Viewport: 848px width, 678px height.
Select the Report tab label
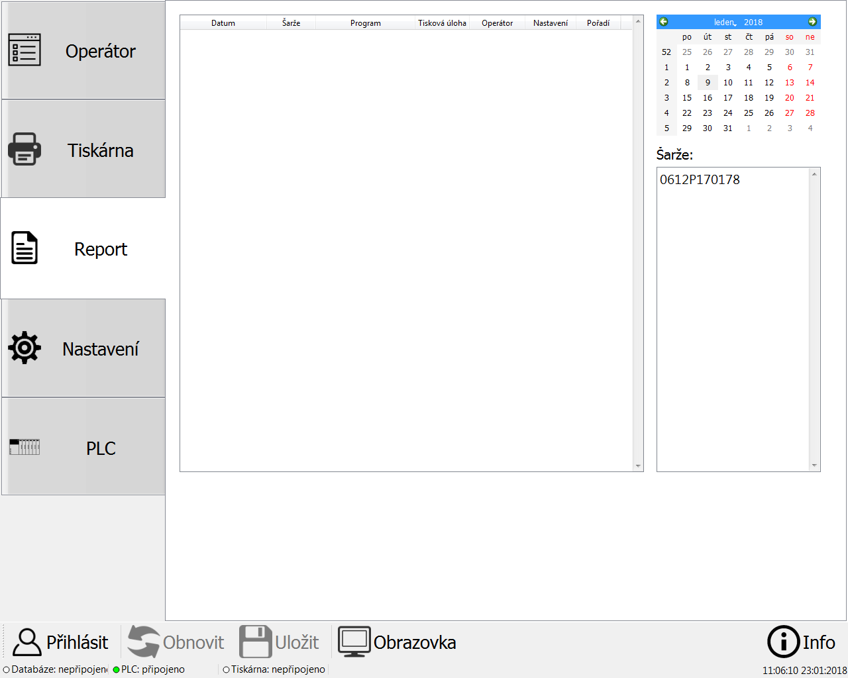101,249
